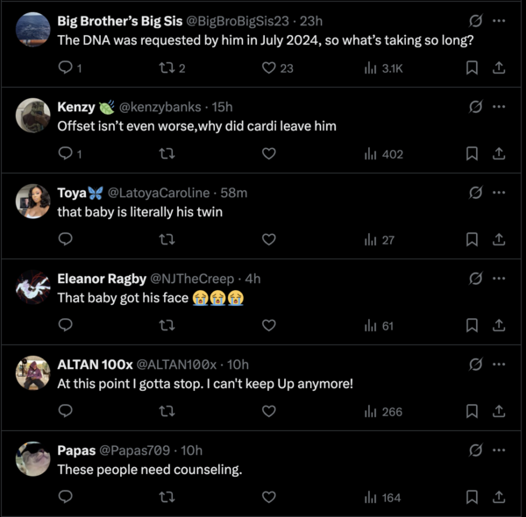Bookmark Kenzy's tweet about Offset
Viewport: 526px width, 517px height.
tap(472, 153)
